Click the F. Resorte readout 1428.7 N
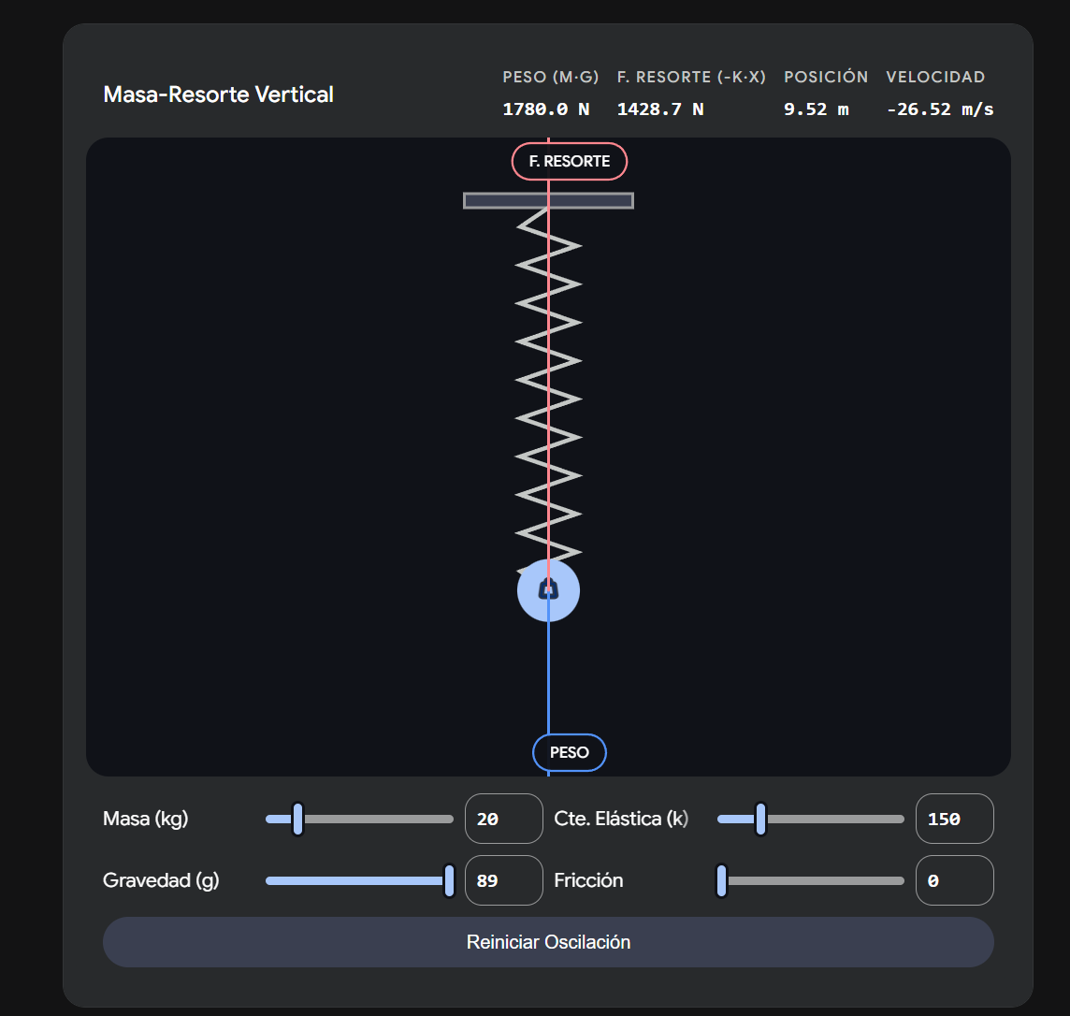Screen dimensions: 1070x1016 point(660,109)
